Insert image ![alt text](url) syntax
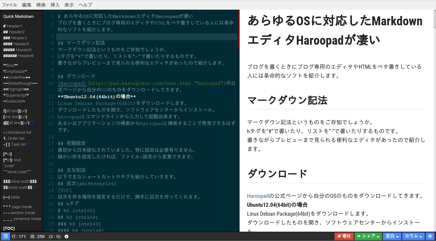Viewport: 436px width, 241px height. (x=15, y=111)
